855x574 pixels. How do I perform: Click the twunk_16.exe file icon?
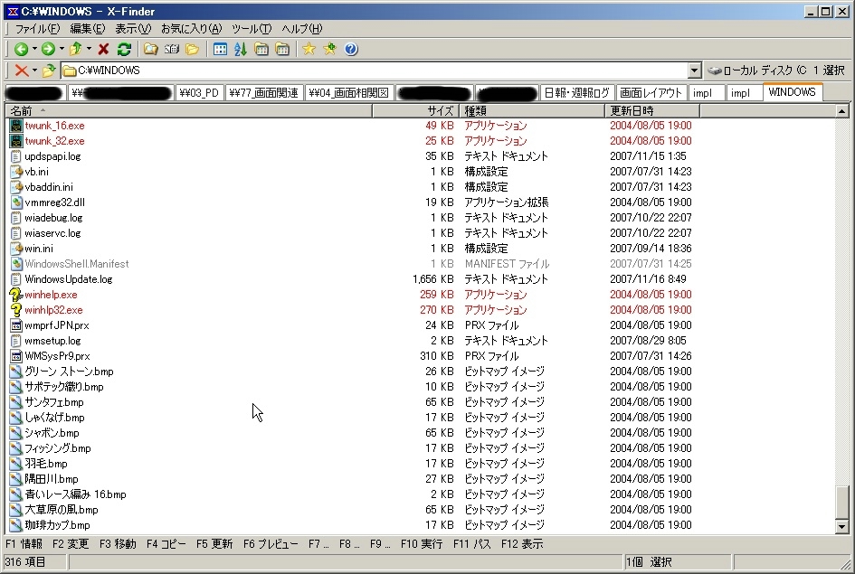tap(16, 126)
